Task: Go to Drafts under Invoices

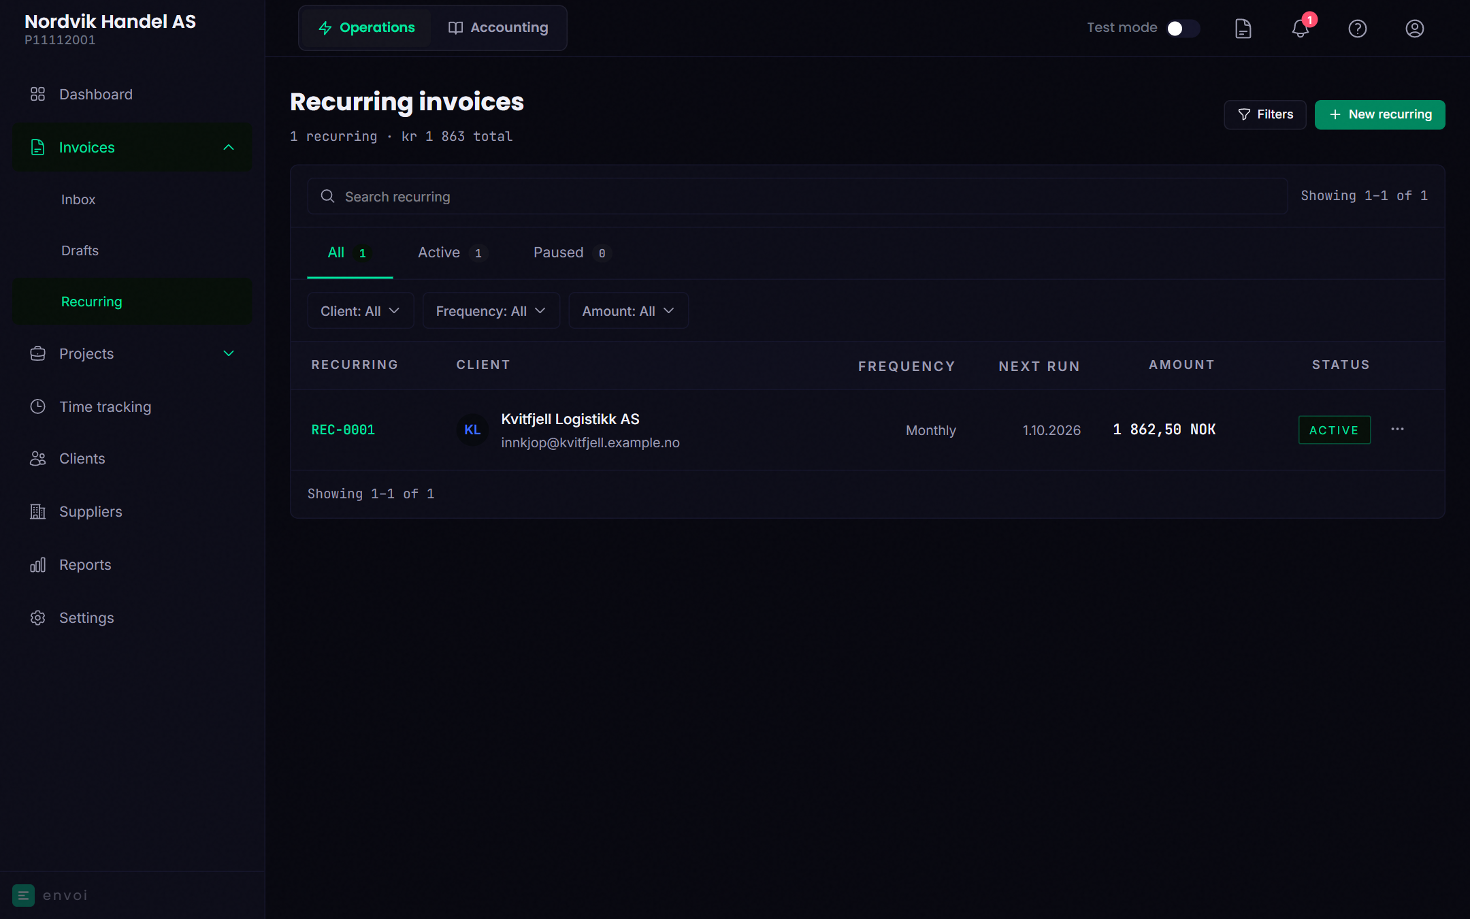Action: (x=80, y=251)
